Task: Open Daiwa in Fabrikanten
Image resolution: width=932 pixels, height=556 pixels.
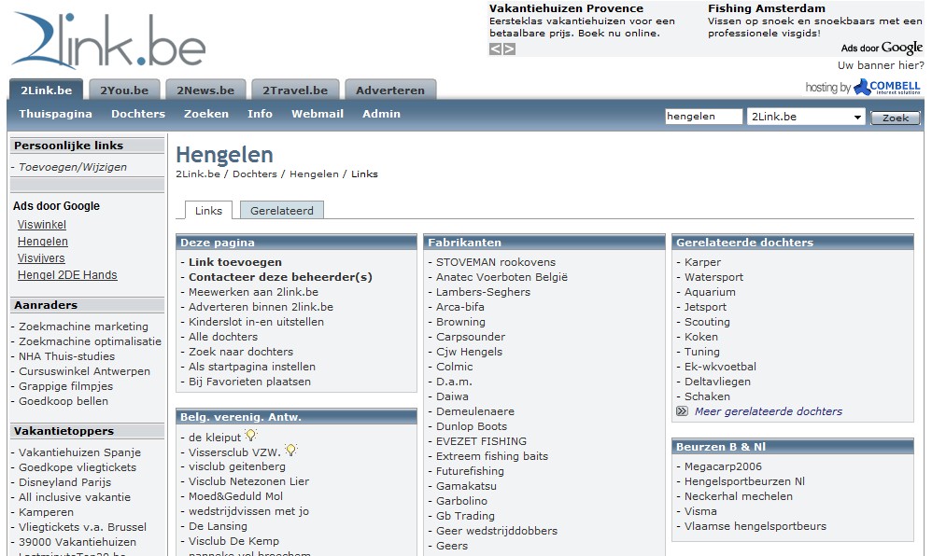Action: tap(452, 396)
